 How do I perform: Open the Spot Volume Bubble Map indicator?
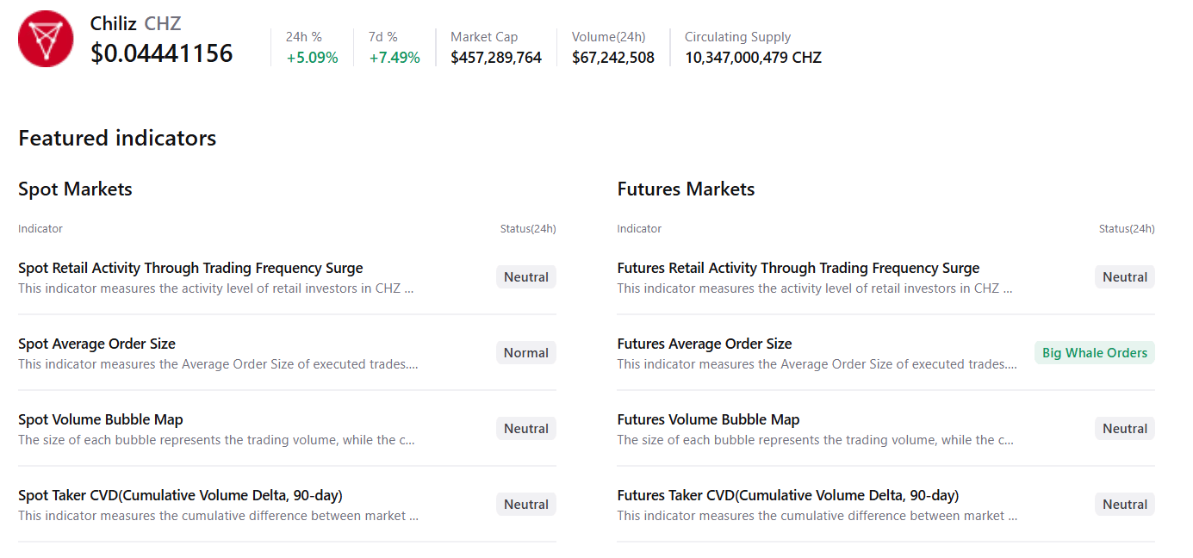pyautogui.click(x=101, y=419)
